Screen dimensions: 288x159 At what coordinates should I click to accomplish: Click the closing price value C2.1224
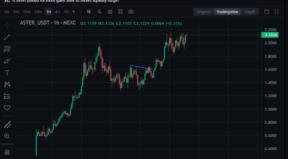pos(141,23)
